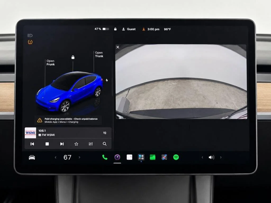
Task: Tap the blue Tesla car model
Action: point(70,91)
